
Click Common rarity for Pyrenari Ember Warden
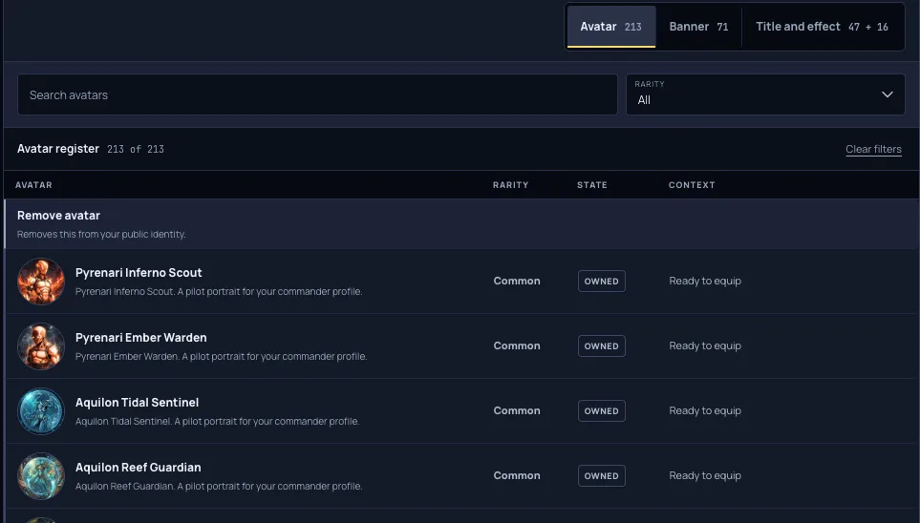tap(516, 345)
